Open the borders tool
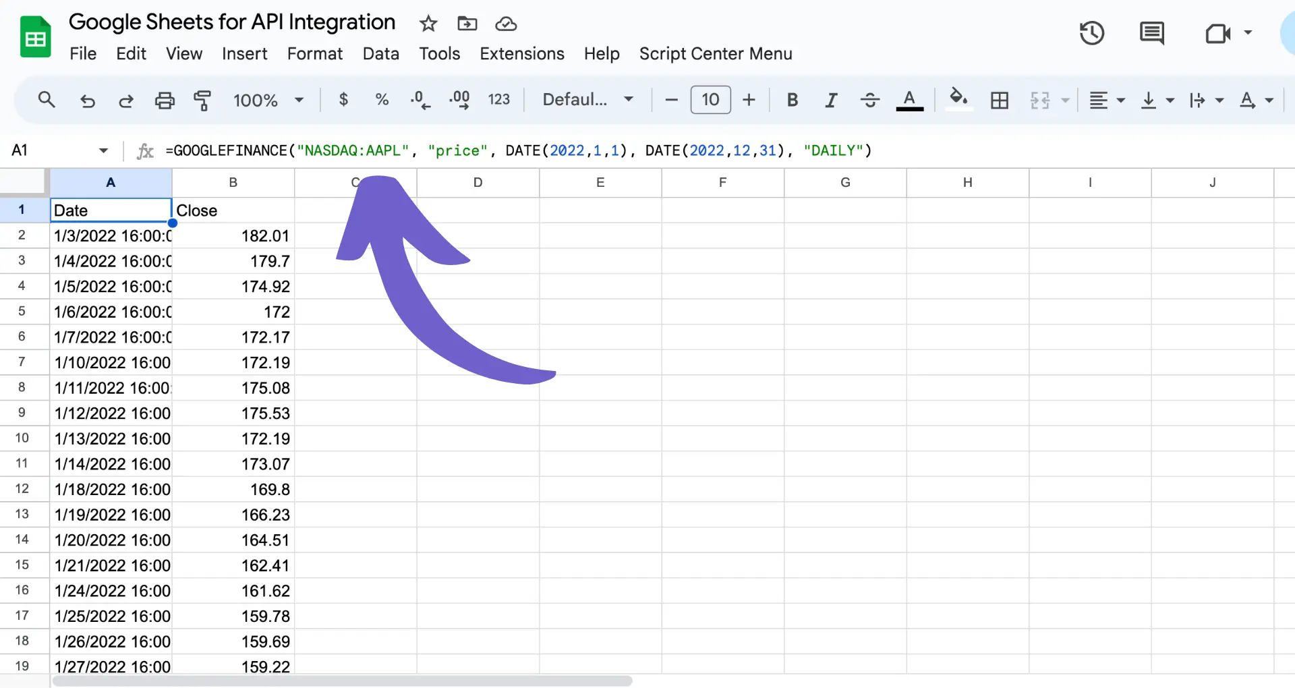The height and width of the screenshot is (688, 1295). pyautogui.click(x=1000, y=101)
